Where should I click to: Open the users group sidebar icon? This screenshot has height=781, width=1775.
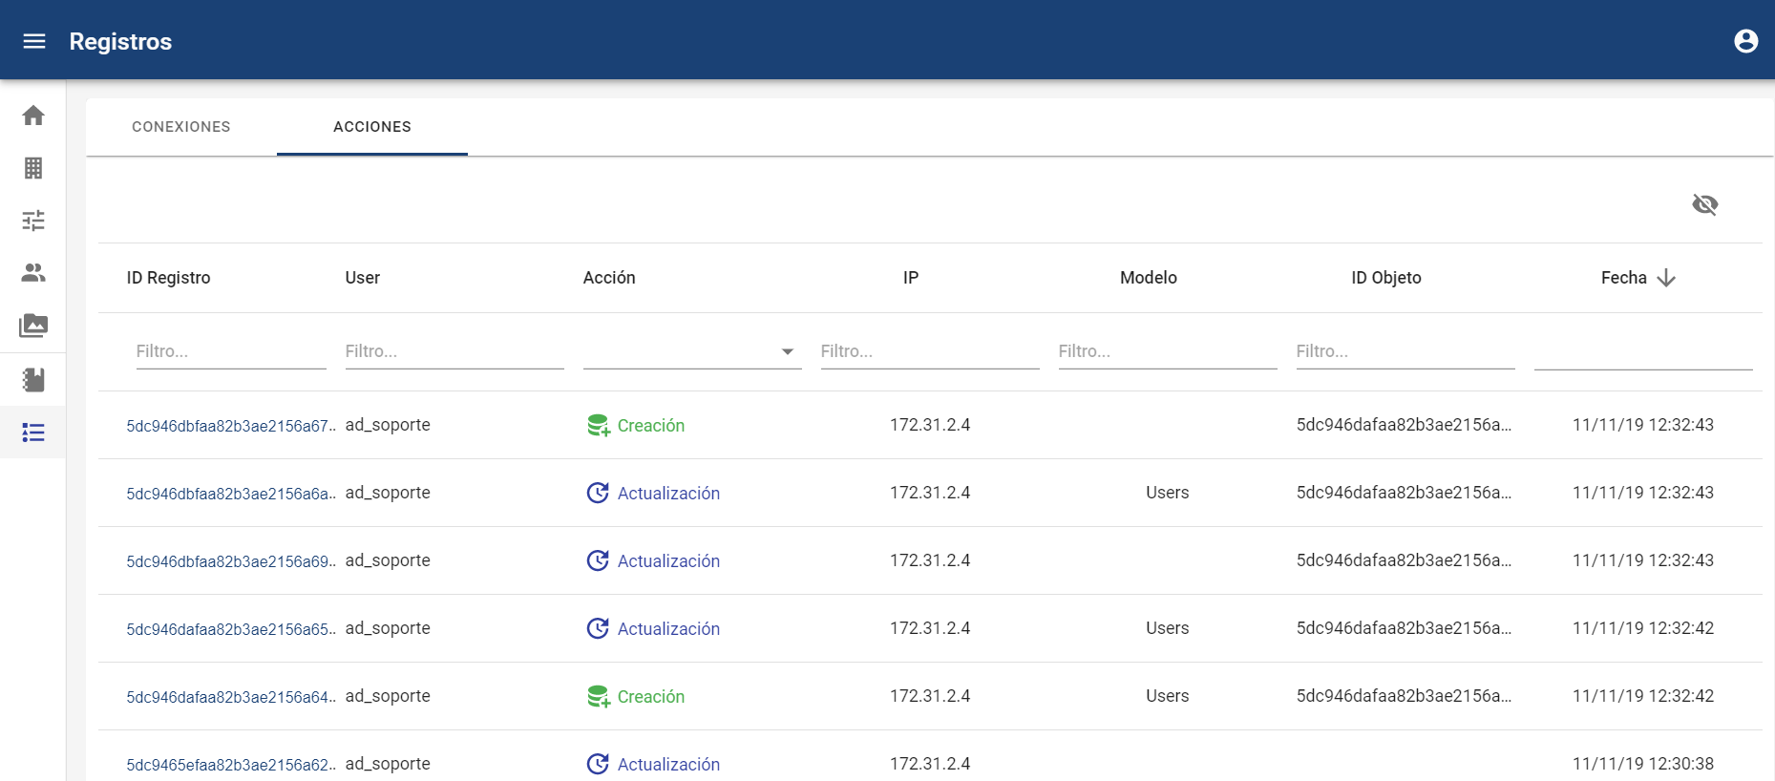click(x=33, y=273)
